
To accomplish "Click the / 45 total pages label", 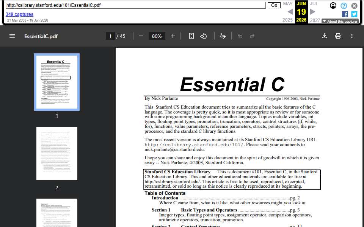I will (x=121, y=36).
